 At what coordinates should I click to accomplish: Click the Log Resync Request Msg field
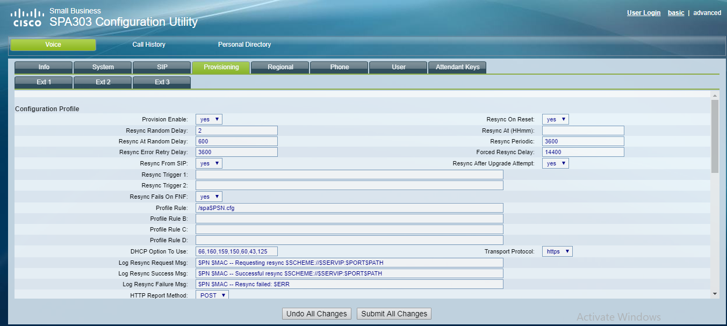349,263
